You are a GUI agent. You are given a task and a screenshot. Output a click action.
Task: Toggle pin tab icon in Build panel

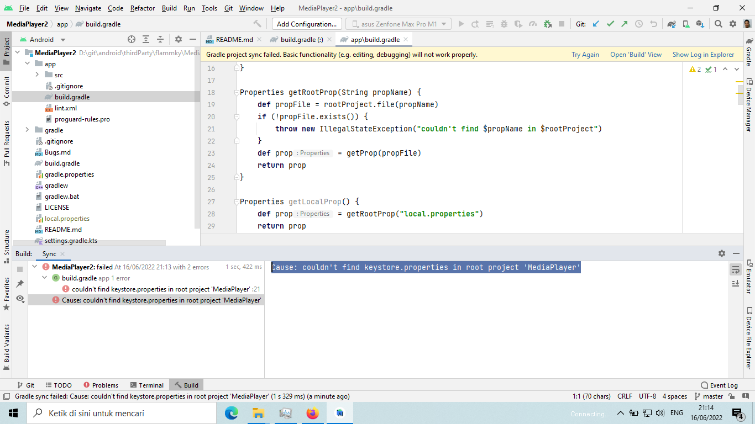coord(20,284)
